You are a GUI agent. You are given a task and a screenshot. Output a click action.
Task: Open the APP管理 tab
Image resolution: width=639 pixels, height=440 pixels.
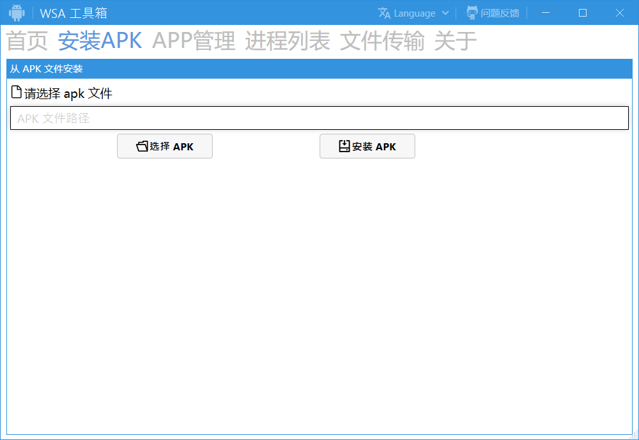(x=194, y=41)
